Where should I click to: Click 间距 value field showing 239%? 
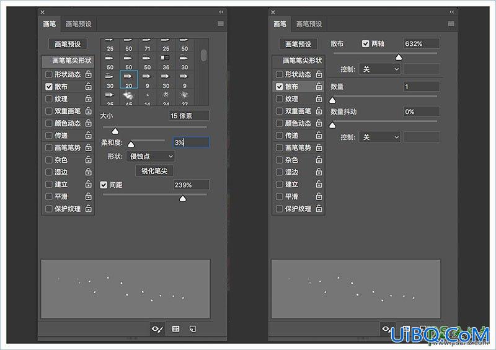point(191,185)
